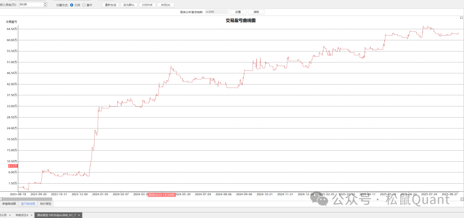The width and height of the screenshot is (464, 218).
Task: Increase the 投入资金 value with up arrow
Action: tap(46, 3)
